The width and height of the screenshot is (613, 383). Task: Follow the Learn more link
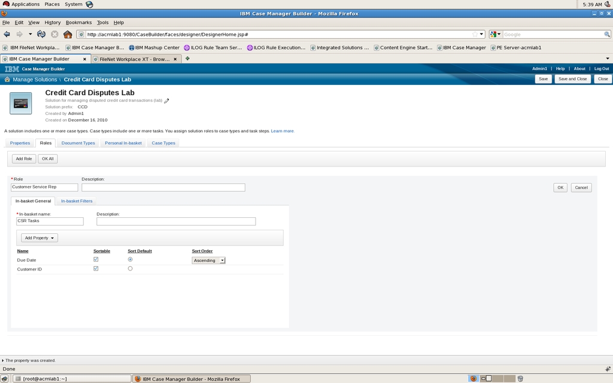pyautogui.click(x=283, y=131)
